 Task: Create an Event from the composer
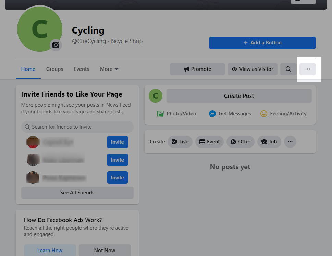coord(209,141)
